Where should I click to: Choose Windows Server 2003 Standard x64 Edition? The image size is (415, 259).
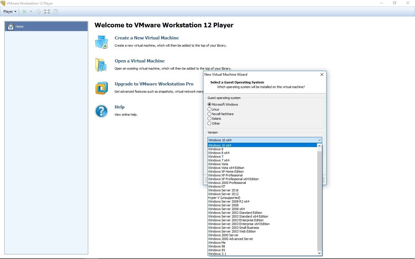click(x=262, y=216)
